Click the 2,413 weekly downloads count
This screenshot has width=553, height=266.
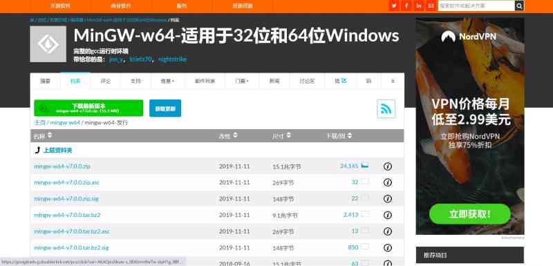350,215
